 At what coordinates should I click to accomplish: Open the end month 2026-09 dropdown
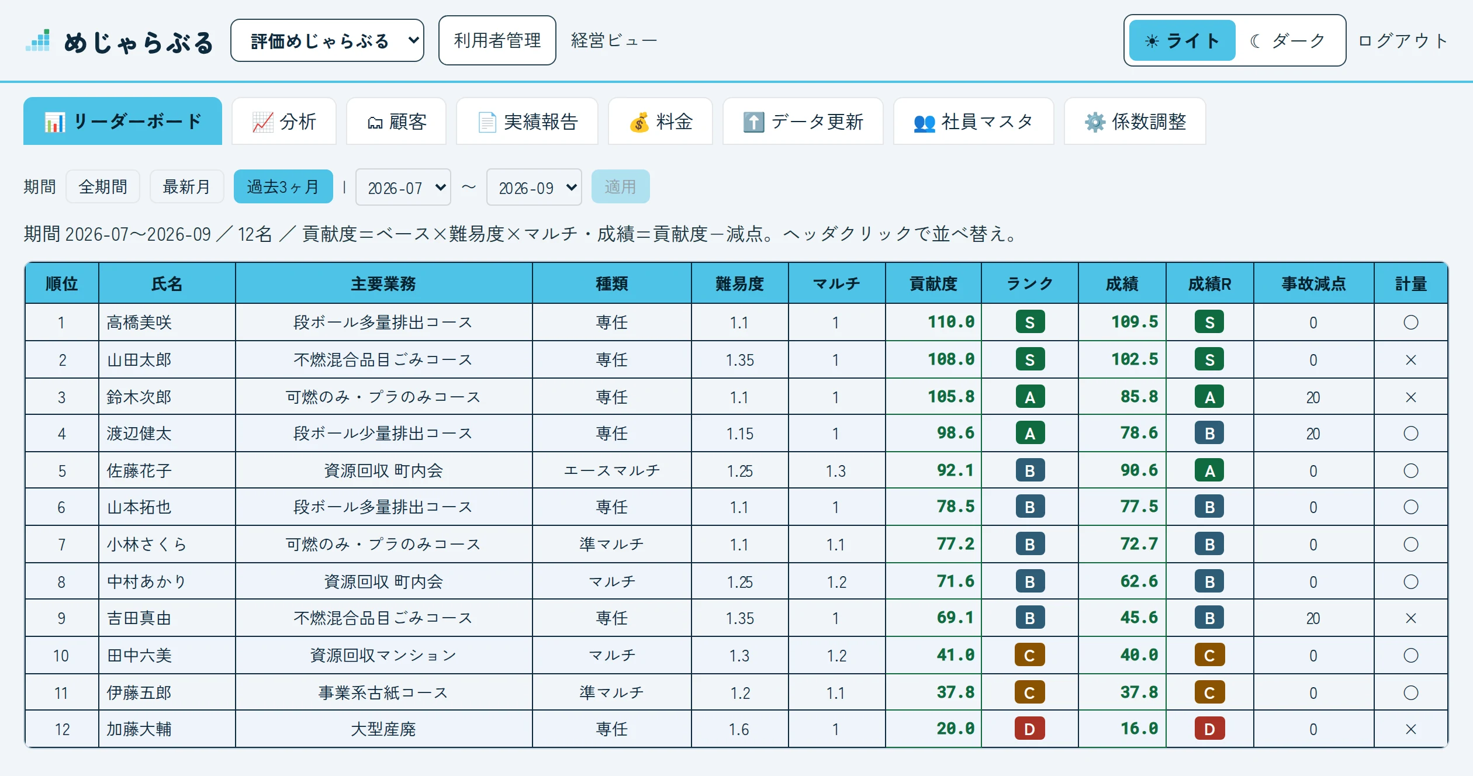tap(534, 187)
